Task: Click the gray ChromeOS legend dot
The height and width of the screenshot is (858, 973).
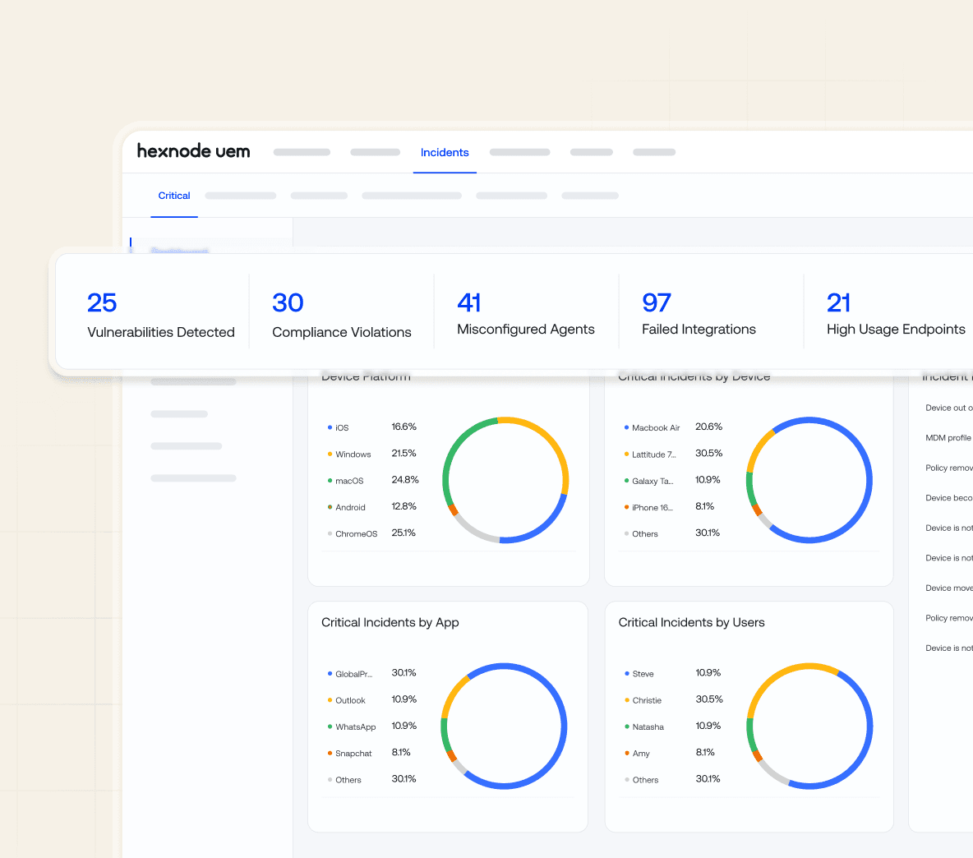Action: coord(330,534)
